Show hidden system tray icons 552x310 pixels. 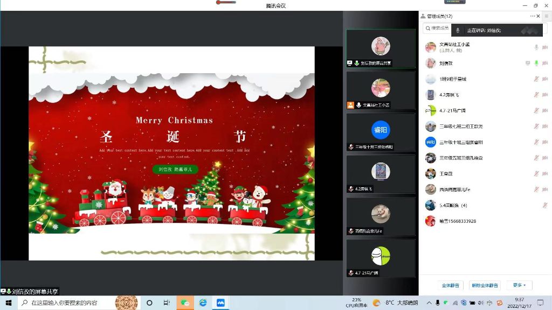429,303
